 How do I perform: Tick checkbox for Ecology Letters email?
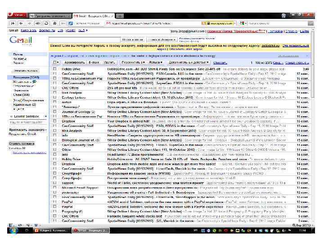tap(54, 97)
